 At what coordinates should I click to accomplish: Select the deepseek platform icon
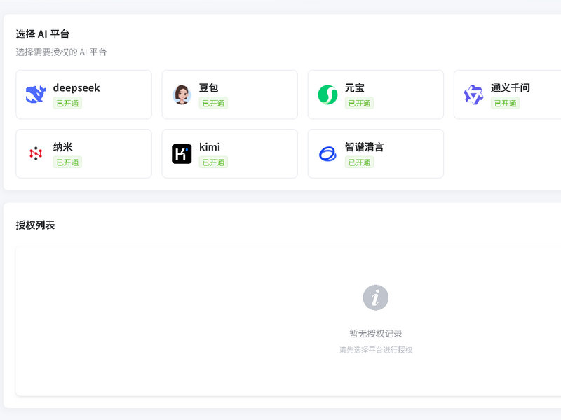coord(34,92)
